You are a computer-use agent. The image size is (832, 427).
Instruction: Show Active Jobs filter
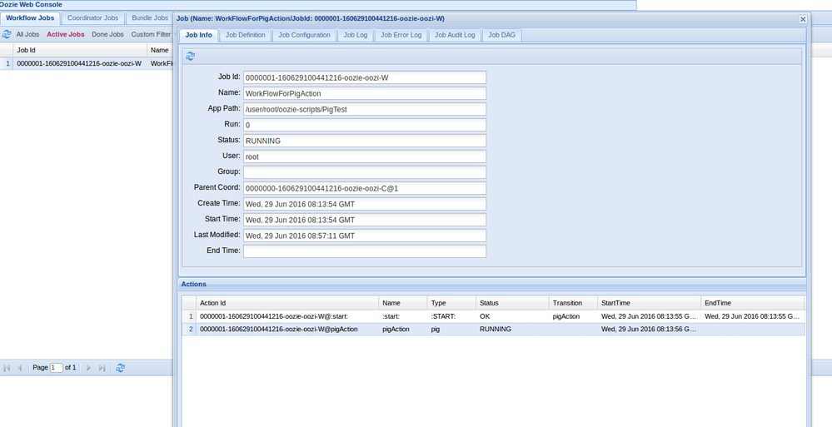pyautogui.click(x=66, y=34)
